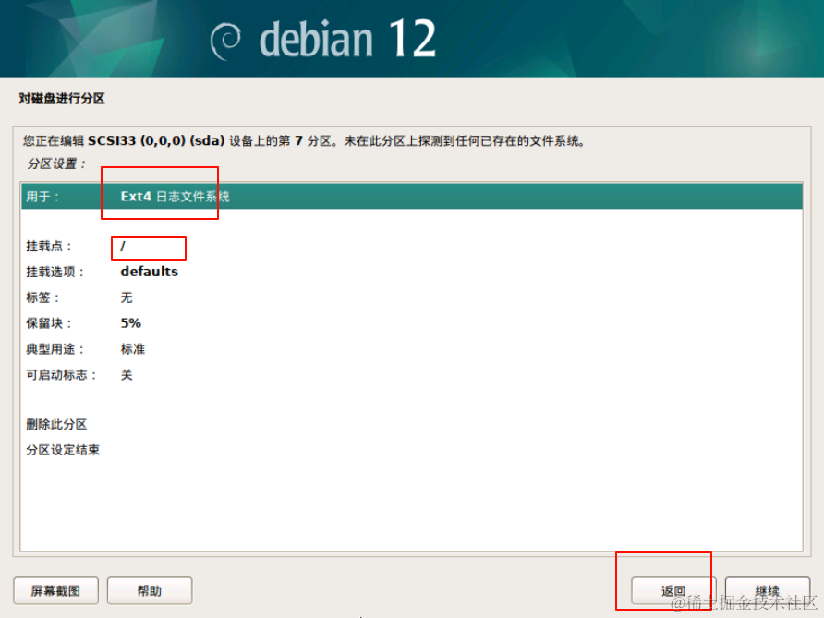Click the 关 bootable flag value
Image resolution: width=824 pixels, height=618 pixels.
127,375
